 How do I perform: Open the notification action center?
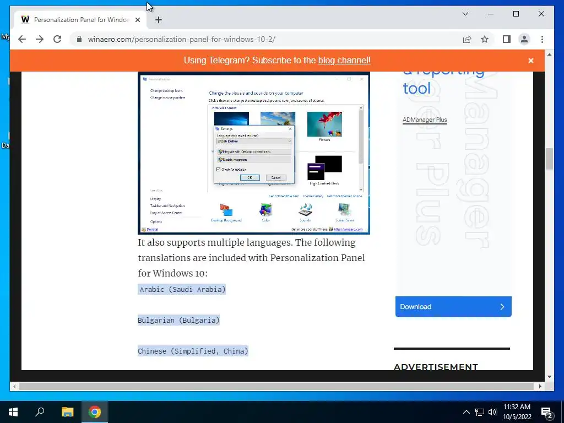coord(547,413)
